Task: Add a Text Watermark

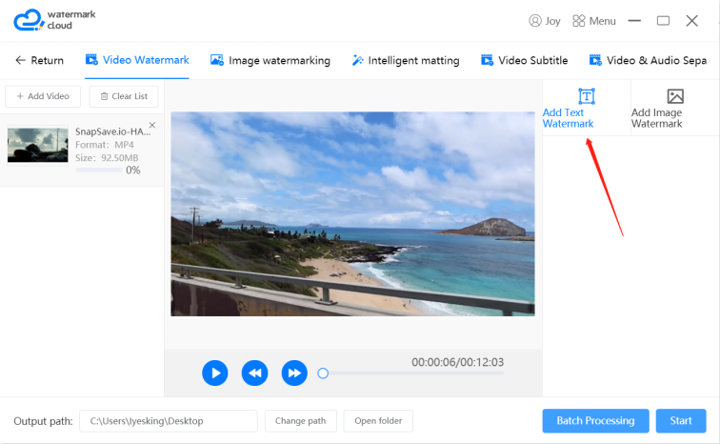Action: [587, 108]
